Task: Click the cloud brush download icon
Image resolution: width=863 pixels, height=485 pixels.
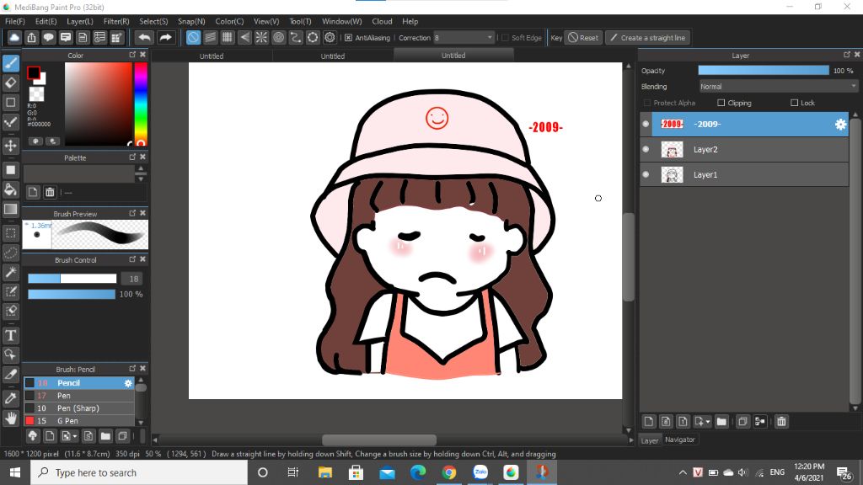Action: click(33, 436)
